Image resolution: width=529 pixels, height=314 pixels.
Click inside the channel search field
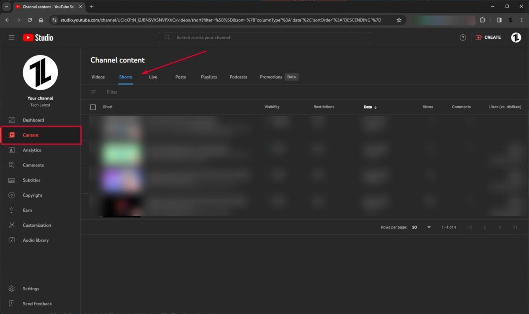tap(264, 37)
